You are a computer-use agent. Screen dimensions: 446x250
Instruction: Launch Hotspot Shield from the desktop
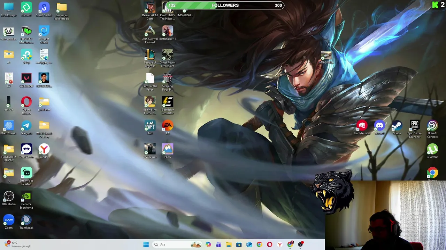[44, 35]
